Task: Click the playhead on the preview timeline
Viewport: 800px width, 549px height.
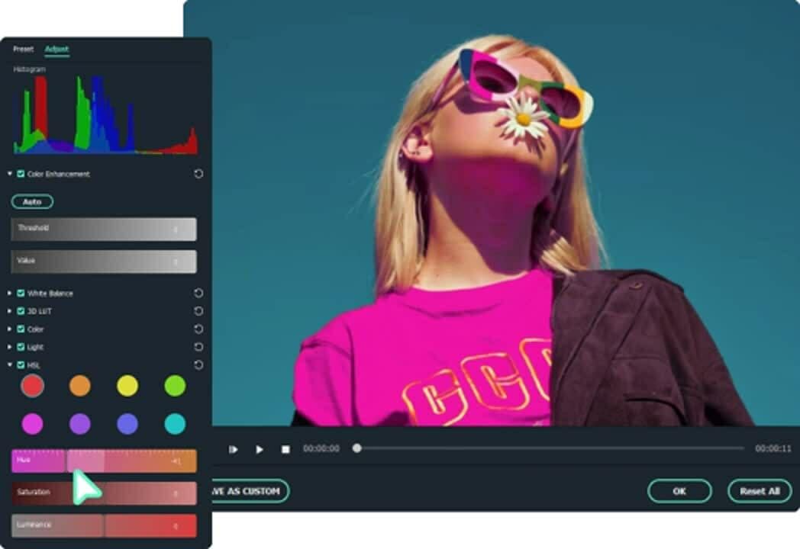Action: (x=356, y=448)
